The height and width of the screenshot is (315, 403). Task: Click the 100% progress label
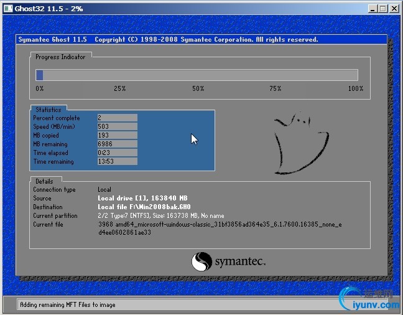point(356,88)
